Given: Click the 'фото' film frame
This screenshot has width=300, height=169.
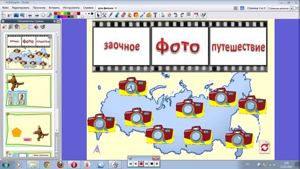Looking at the screenshot, I should (180, 46).
